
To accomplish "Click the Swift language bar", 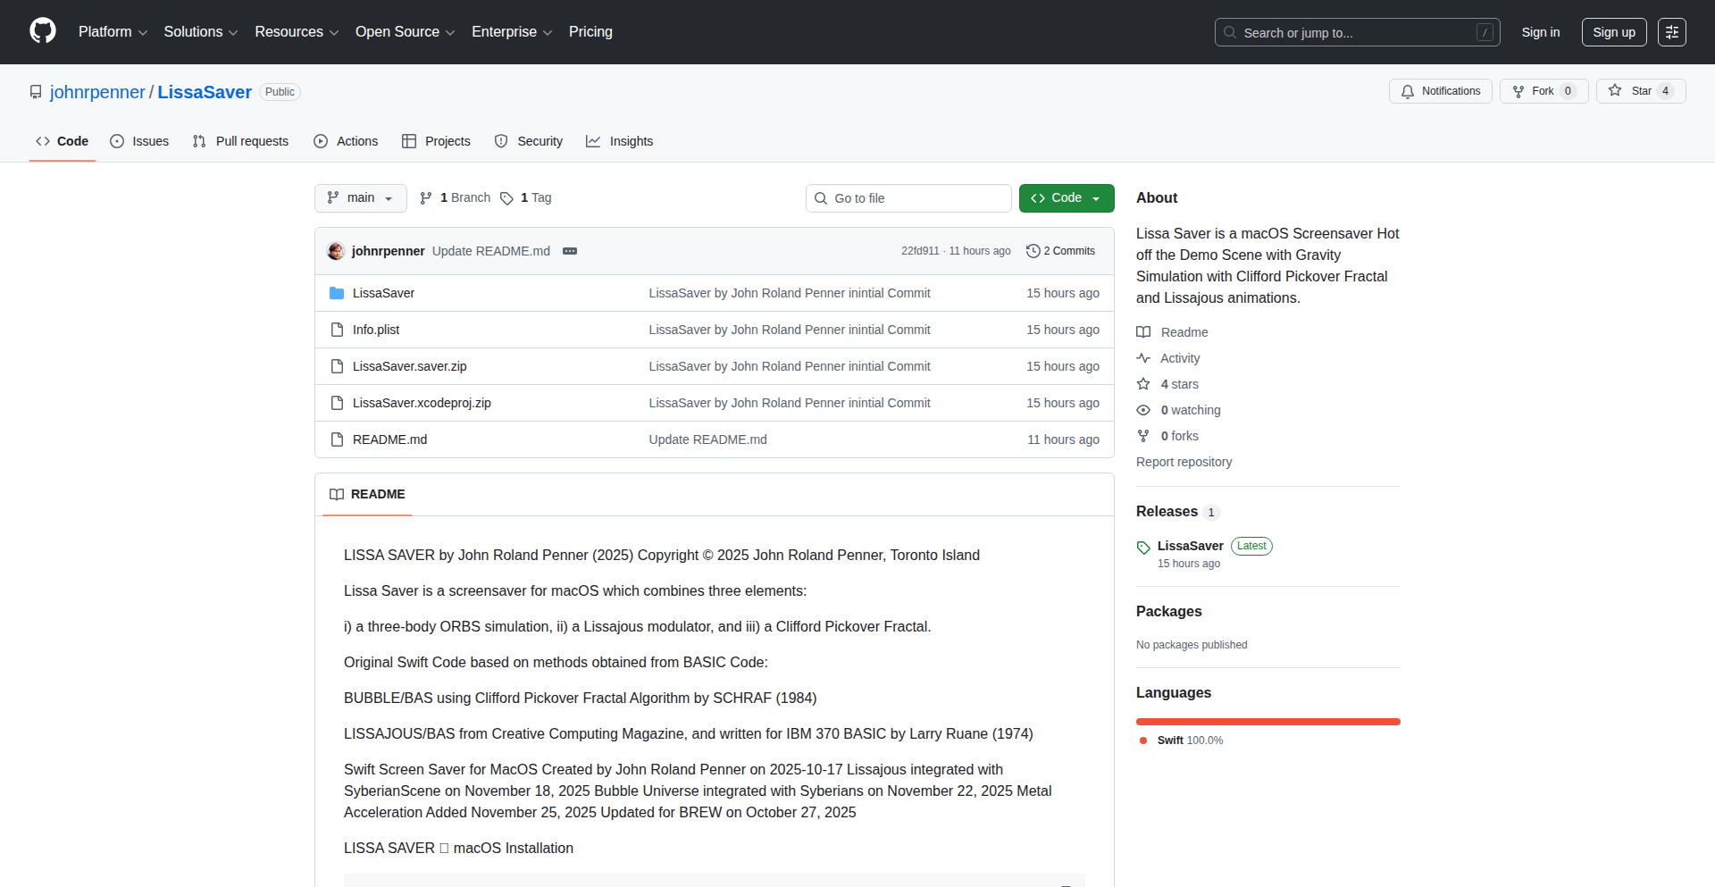I will (1267, 722).
